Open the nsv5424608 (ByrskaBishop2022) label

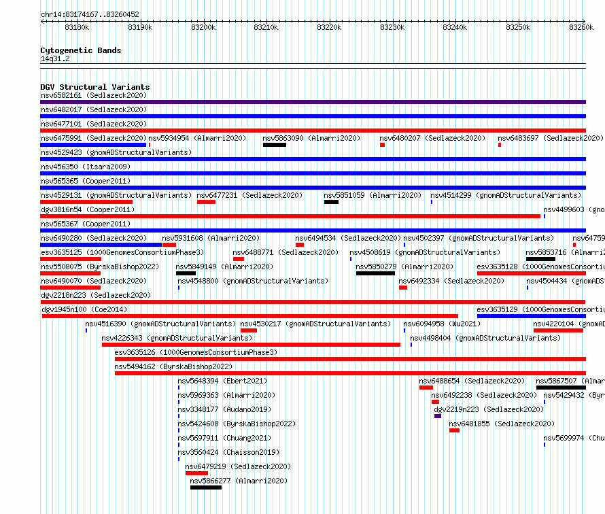pyautogui.click(x=237, y=424)
